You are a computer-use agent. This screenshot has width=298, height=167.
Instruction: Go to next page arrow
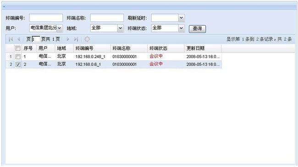[68, 39]
